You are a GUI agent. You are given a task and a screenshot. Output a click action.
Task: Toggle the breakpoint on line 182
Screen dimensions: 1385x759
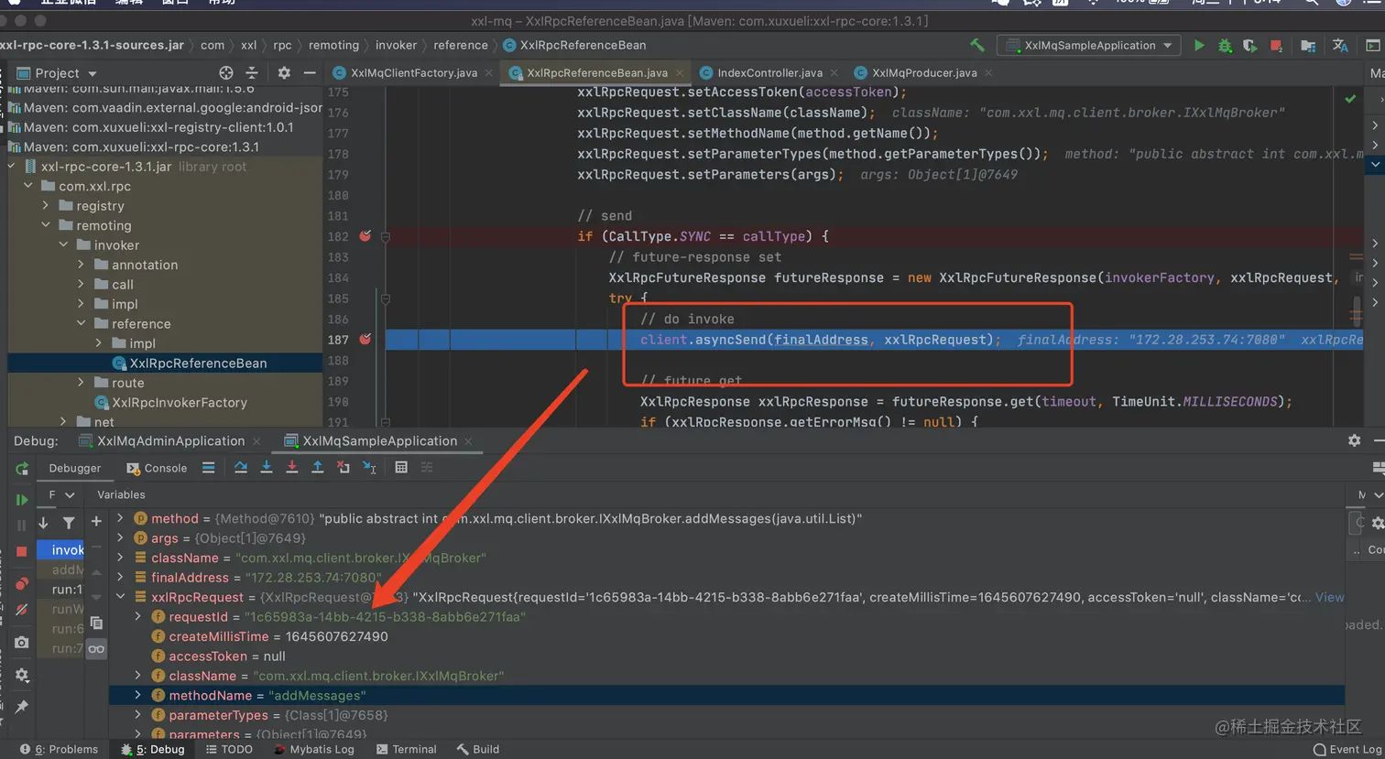pos(365,235)
